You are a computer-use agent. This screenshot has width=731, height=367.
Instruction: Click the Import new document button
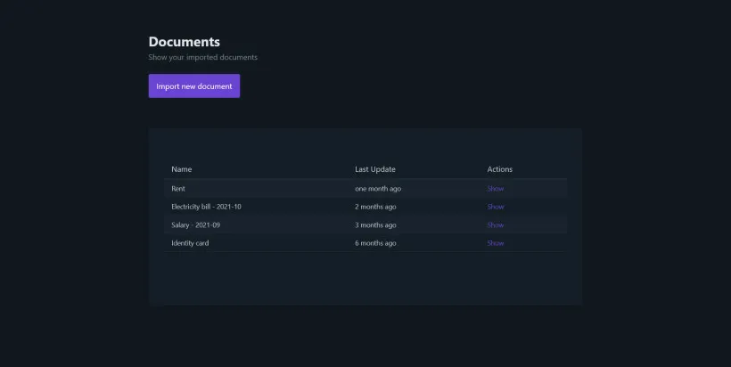tap(194, 86)
